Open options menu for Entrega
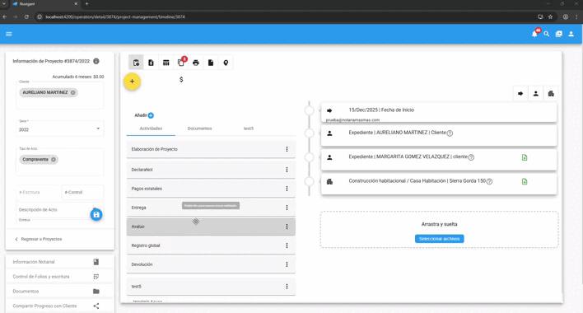 [x=287, y=208]
